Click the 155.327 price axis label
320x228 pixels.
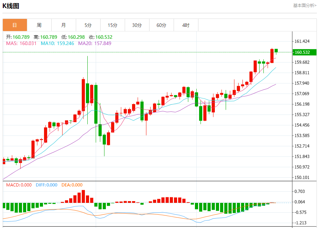tap(302, 115)
